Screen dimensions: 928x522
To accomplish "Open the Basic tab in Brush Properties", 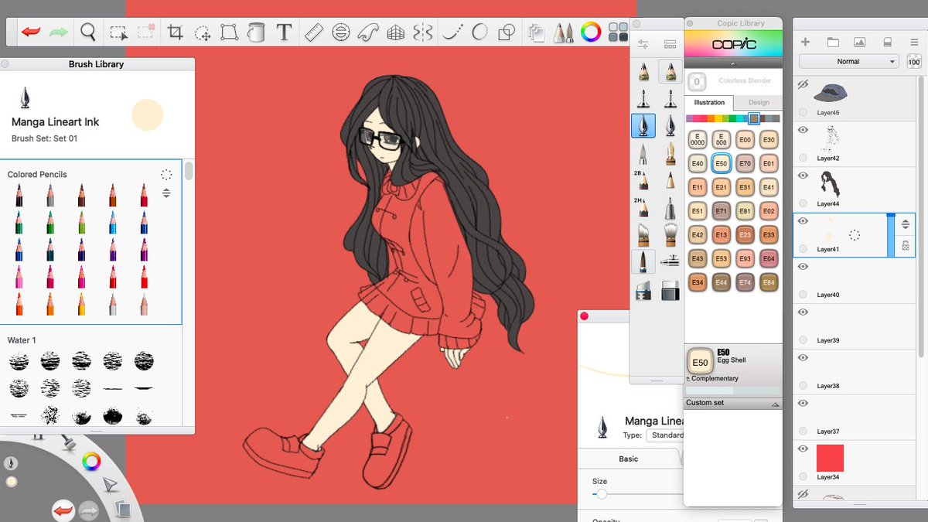I will tap(629, 459).
